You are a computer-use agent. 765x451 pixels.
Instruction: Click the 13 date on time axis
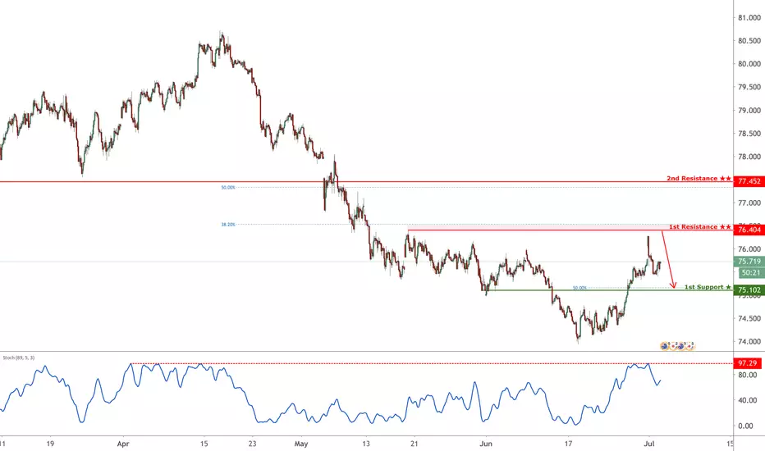coord(366,444)
